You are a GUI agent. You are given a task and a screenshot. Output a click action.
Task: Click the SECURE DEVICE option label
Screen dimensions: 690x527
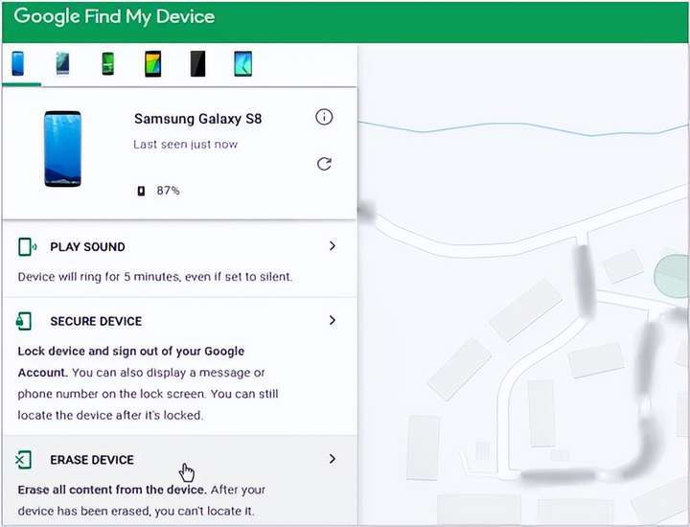pos(96,321)
